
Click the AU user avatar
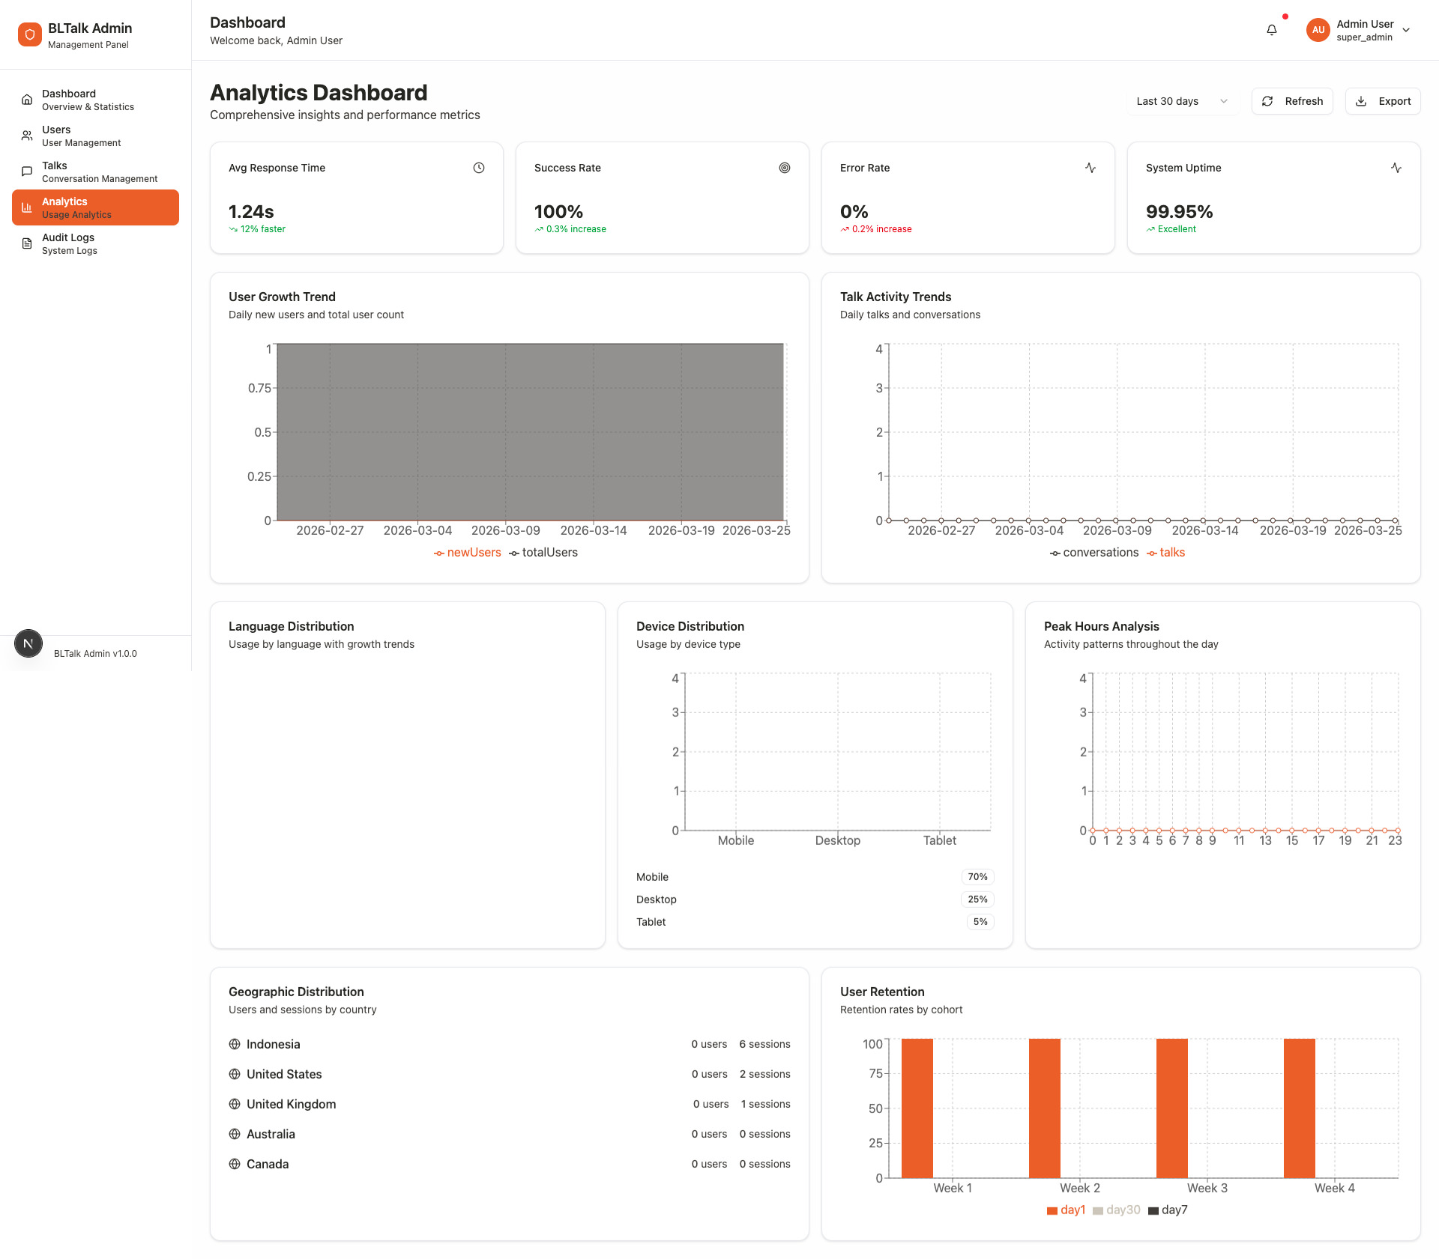[1318, 30]
